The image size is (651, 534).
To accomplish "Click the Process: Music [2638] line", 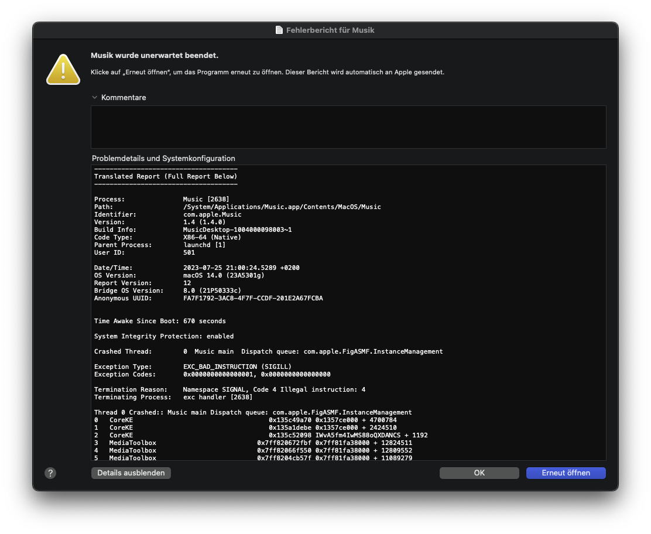I will pos(162,199).
